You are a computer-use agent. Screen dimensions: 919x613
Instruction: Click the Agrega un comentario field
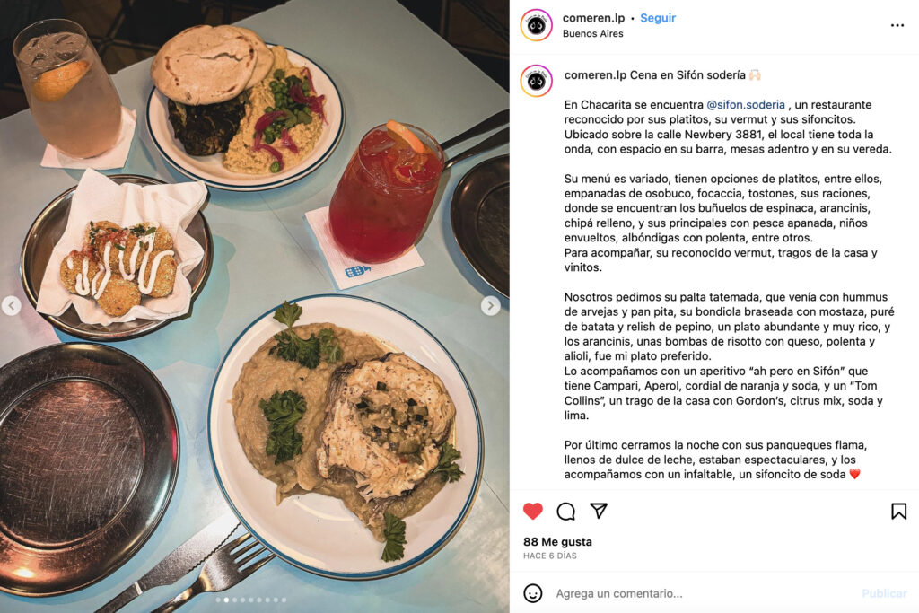[x=704, y=593]
